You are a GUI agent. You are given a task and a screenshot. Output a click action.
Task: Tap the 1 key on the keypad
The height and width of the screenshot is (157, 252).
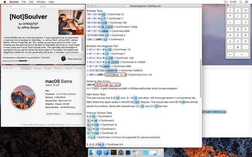point(230,41)
